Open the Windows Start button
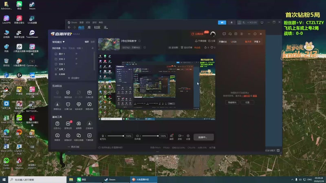Image resolution: width=326 pixels, height=183 pixels. click(x=4, y=180)
